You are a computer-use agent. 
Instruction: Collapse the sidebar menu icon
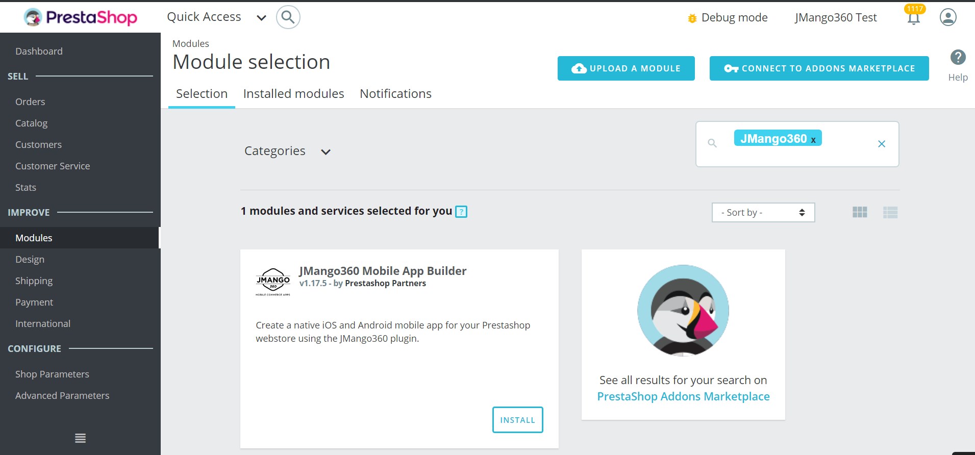pyautogui.click(x=80, y=438)
